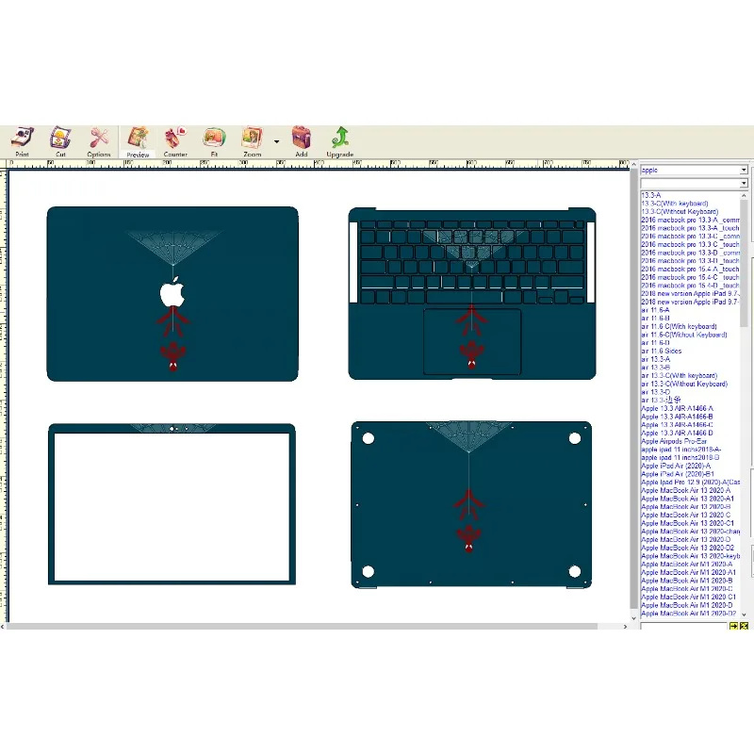Image resolution: width=754 pixels, height=754 pixels.
Task: Select 'Apple MacBook Air M1 2020-D' entry
Action: point(687,605)
